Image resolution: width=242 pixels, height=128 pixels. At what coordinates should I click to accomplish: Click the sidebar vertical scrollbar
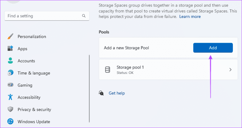click(x=89, y=88)
